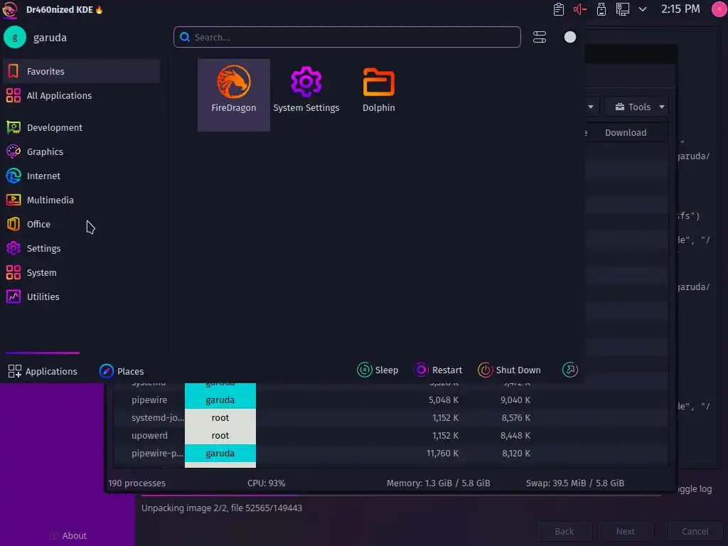Click the installer Next button

(x=626, y=532)
